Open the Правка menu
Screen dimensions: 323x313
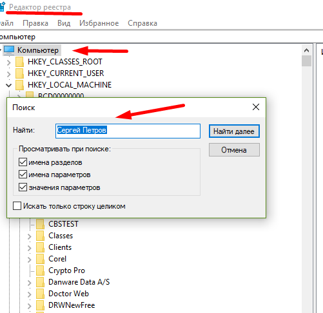(x=35, y=23)
